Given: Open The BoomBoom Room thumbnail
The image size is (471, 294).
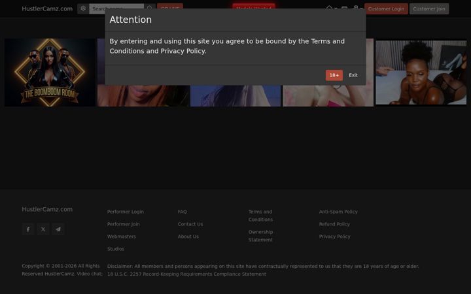Looking at the screenshot, I should point(50,73).
